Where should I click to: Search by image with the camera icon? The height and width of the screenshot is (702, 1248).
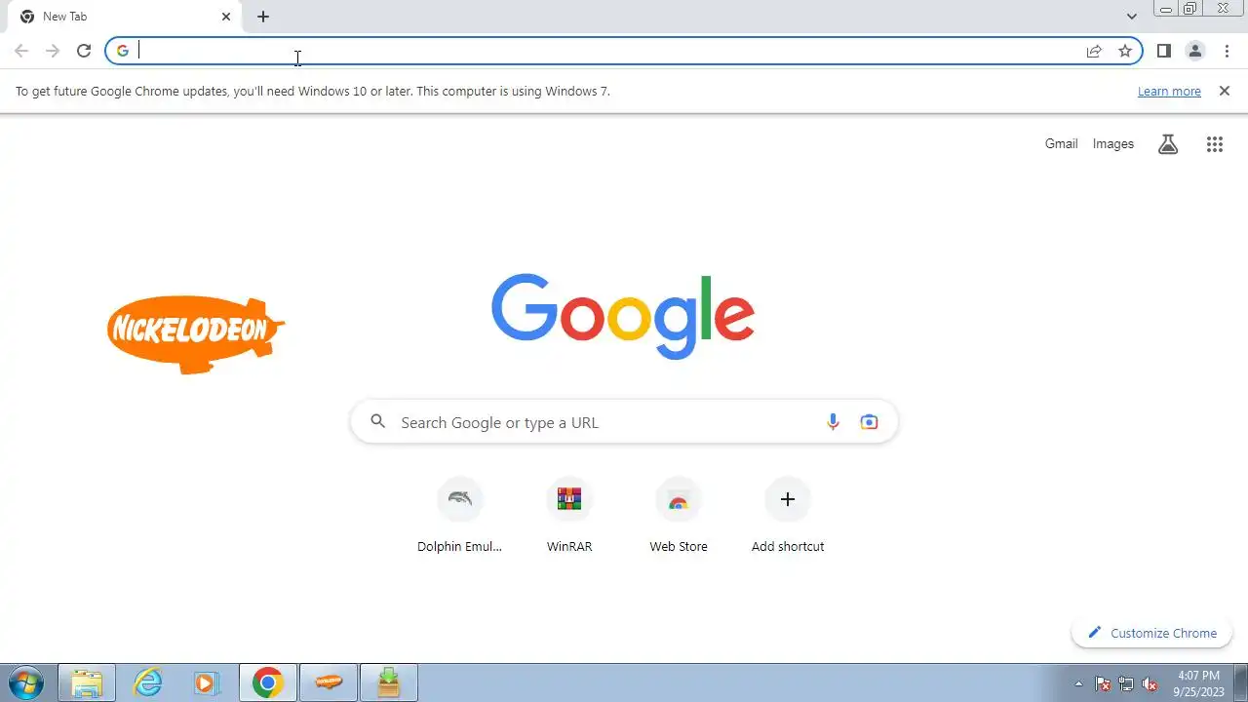[x=869, y=422]
